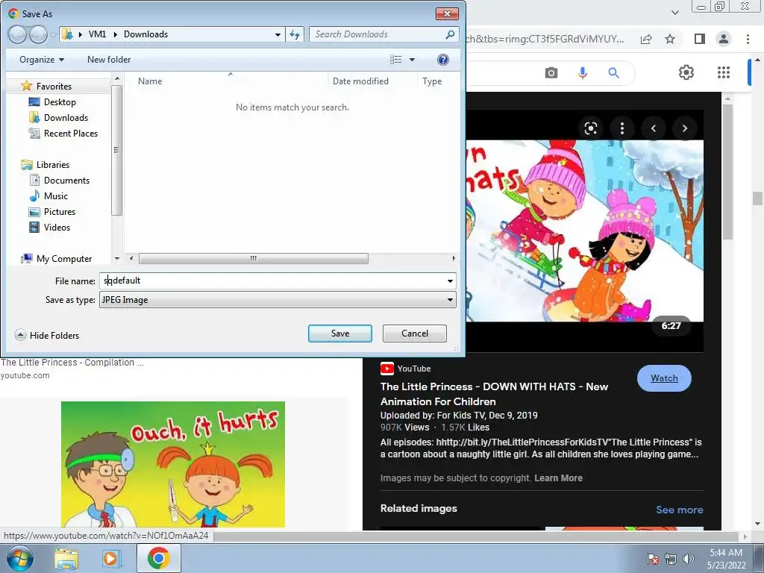Click the Chrome share page icon
The width and height of the screenshot is (764, 573).
(x=646, y=40)
